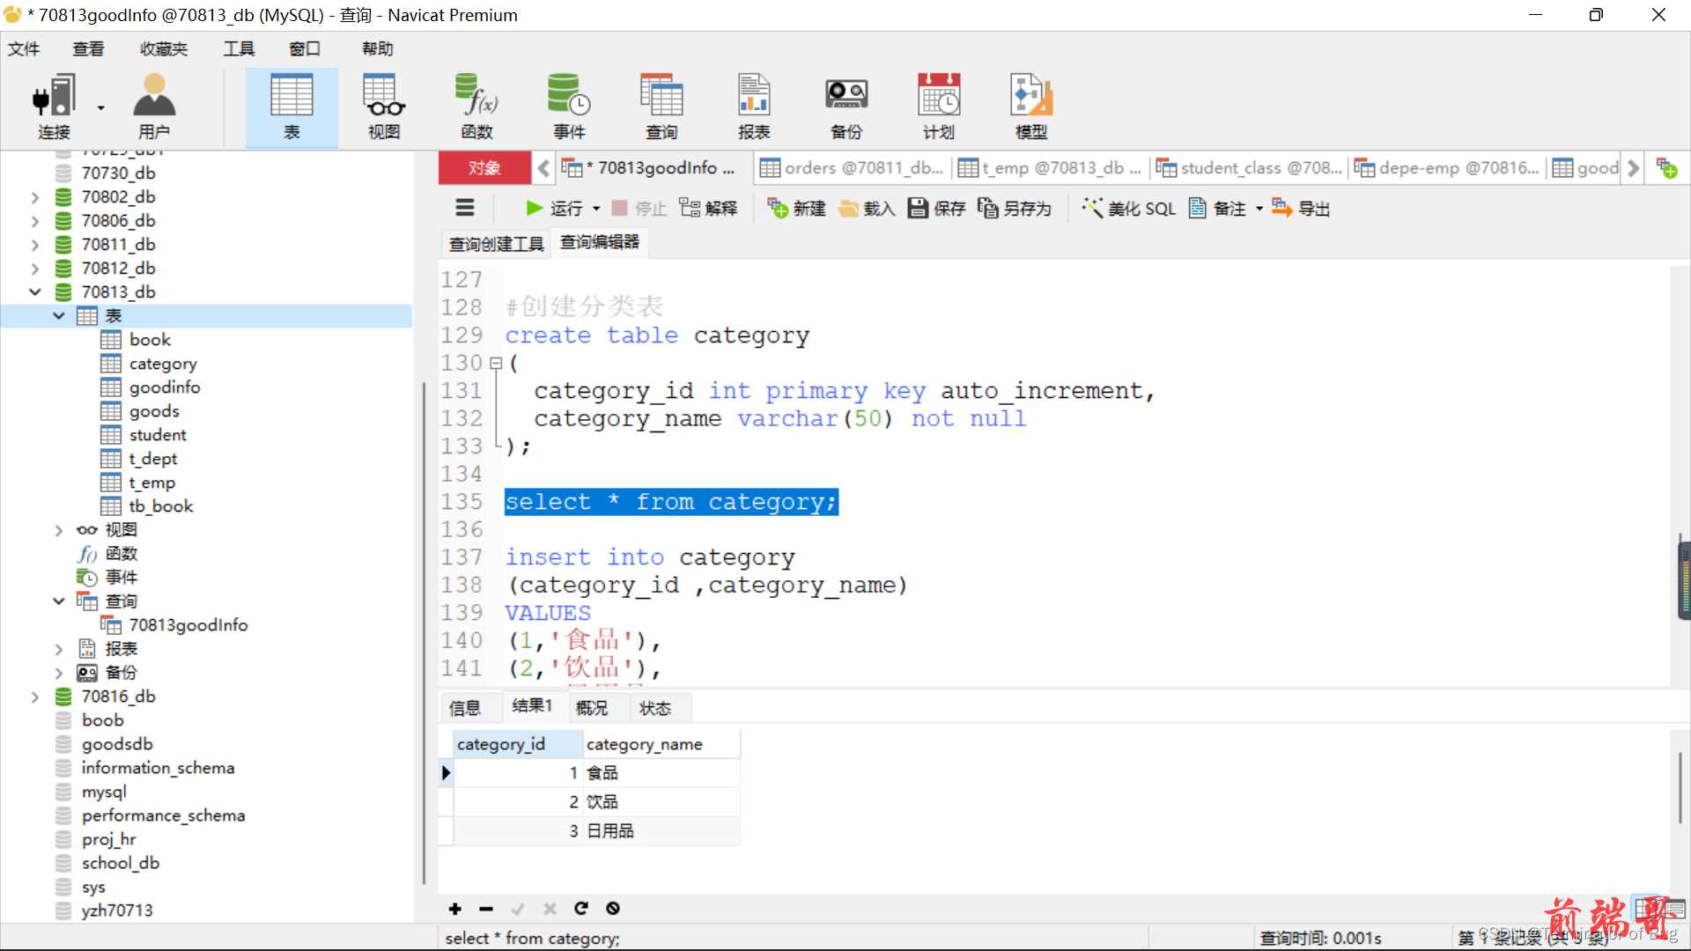1691x951 pixels.
Task: Click the results pane vertical scrollbar
Action: click(1680, 787)
